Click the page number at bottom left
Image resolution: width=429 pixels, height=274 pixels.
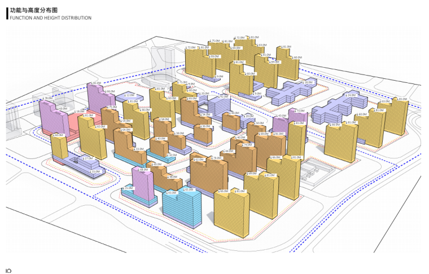[8, 270]
